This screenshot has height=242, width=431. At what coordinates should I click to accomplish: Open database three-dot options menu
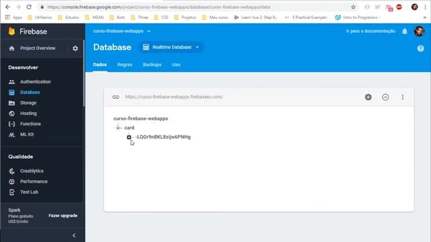(403, 97)
